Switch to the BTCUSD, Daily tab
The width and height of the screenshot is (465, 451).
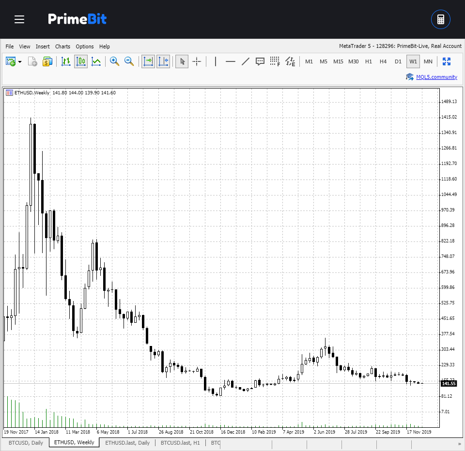[x=26, y=443]
